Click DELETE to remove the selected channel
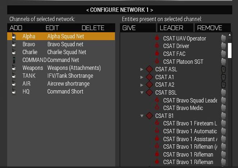The width and height of the screenshot is (238, 168). 93,28
